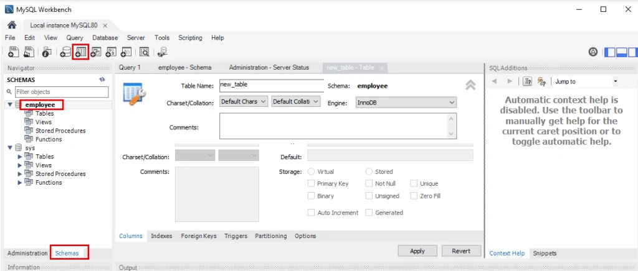Refresh the schemas list icon

tap(102, 80)
